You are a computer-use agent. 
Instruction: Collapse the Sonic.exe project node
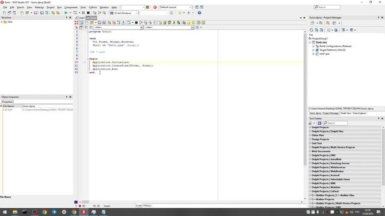pyautogui.click(x=310, y=43)
